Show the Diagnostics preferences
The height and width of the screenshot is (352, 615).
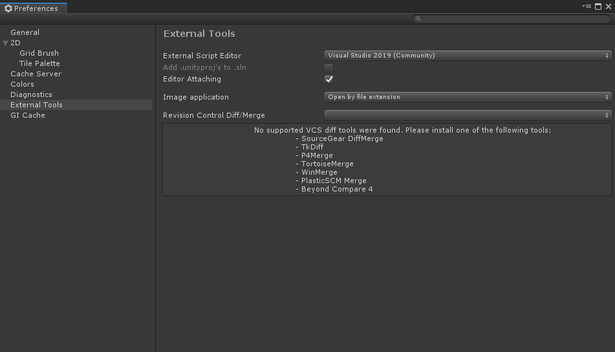pos(31,94)
